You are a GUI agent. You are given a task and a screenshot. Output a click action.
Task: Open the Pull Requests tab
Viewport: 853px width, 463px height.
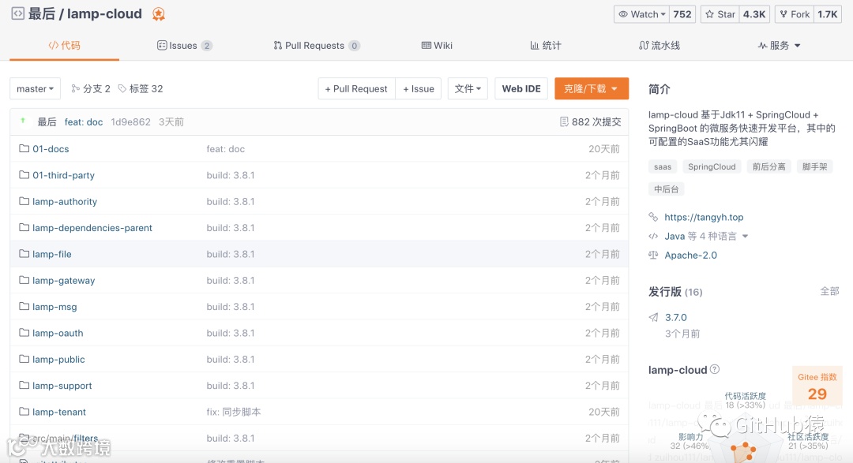tap(316, 46)
